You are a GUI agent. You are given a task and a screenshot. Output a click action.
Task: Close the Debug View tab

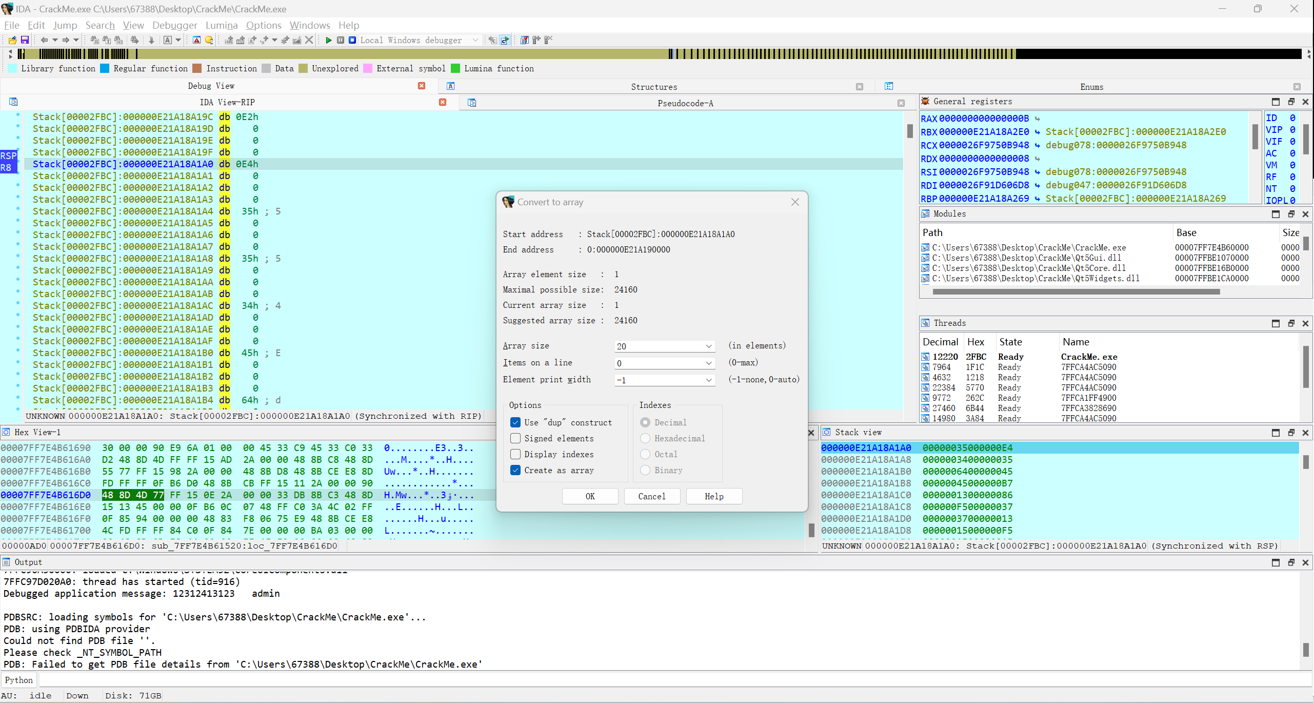coord(422,86)
